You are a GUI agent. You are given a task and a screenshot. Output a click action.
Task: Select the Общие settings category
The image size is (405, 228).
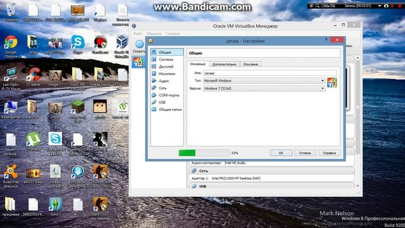167,52
